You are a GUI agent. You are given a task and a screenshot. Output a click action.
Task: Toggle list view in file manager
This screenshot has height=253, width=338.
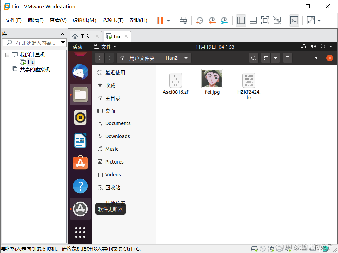(x=266, y=58)
